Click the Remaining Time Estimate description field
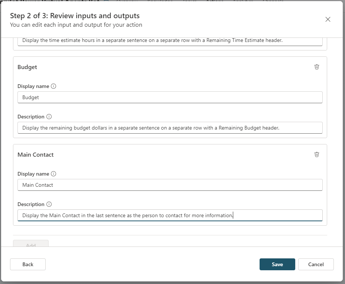The image size is (345, 284). coord(170,40)
